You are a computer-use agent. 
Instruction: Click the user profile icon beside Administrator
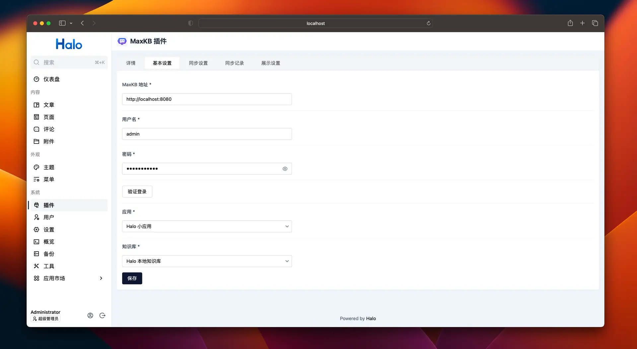[90, 316]
